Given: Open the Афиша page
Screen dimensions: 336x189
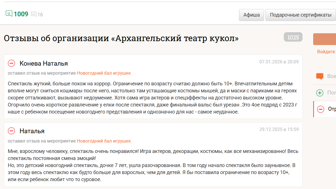Looking at the screenshot, I should (x=251, y=15).
